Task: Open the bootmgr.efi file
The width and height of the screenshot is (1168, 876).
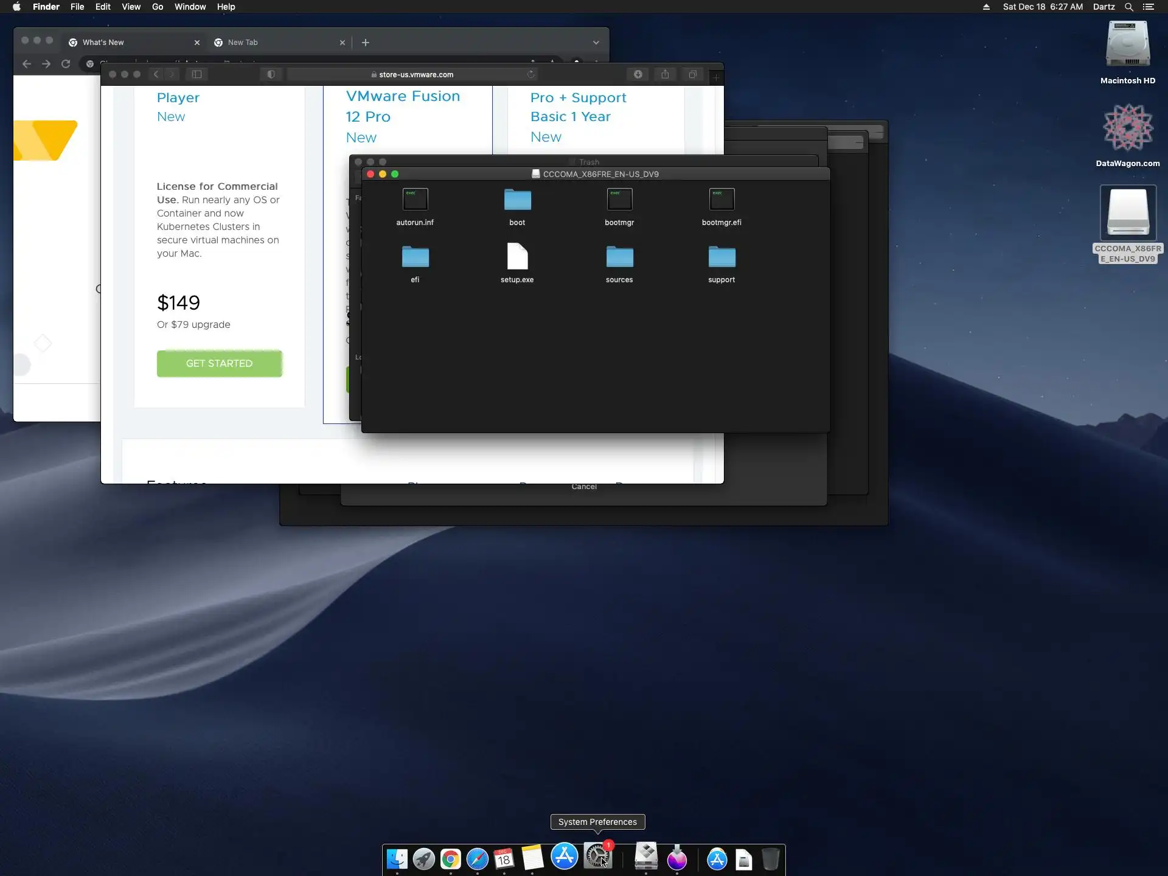Action: 721,200
